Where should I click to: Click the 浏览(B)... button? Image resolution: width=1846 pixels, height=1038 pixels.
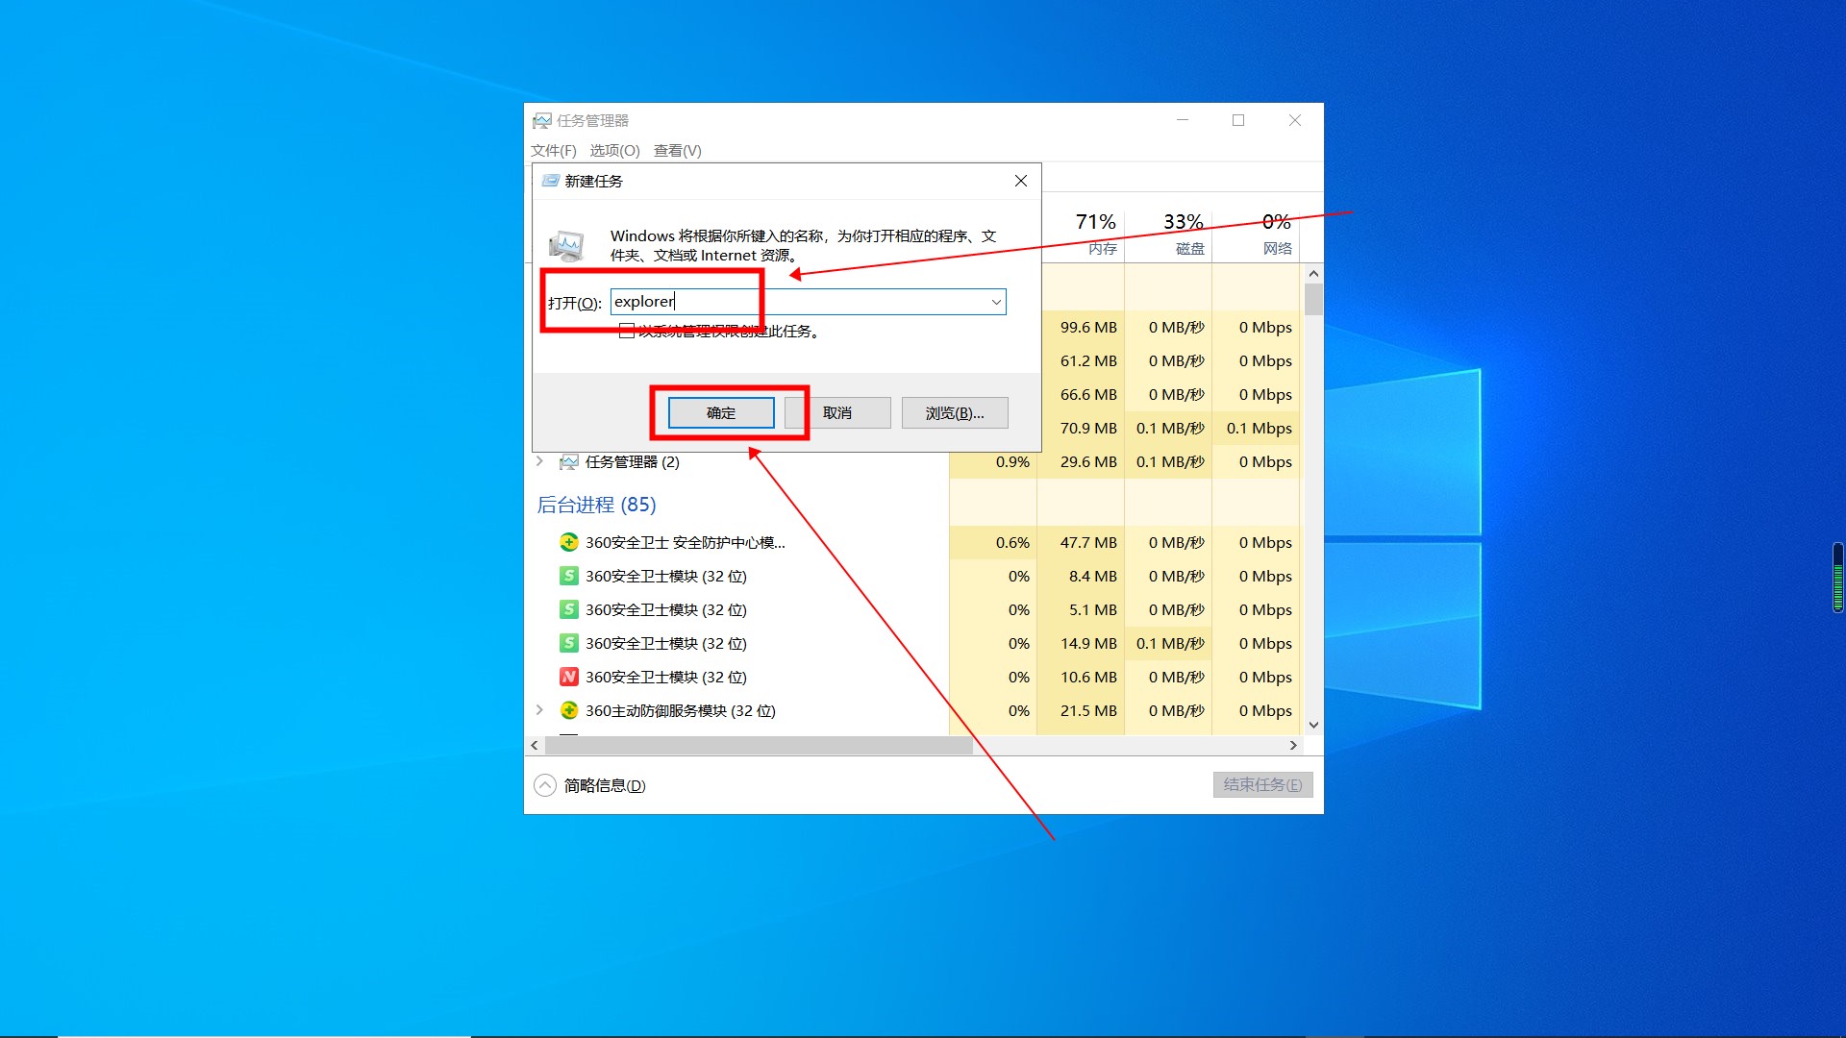click(x=955, y=413)
